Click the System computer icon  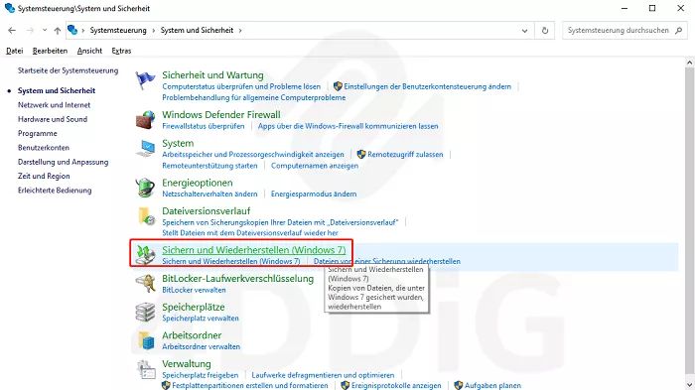click(x=145, y=148)
